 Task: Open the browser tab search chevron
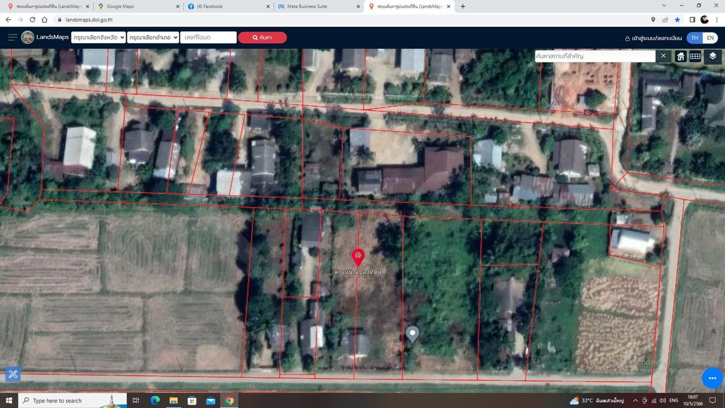(664, 6)
